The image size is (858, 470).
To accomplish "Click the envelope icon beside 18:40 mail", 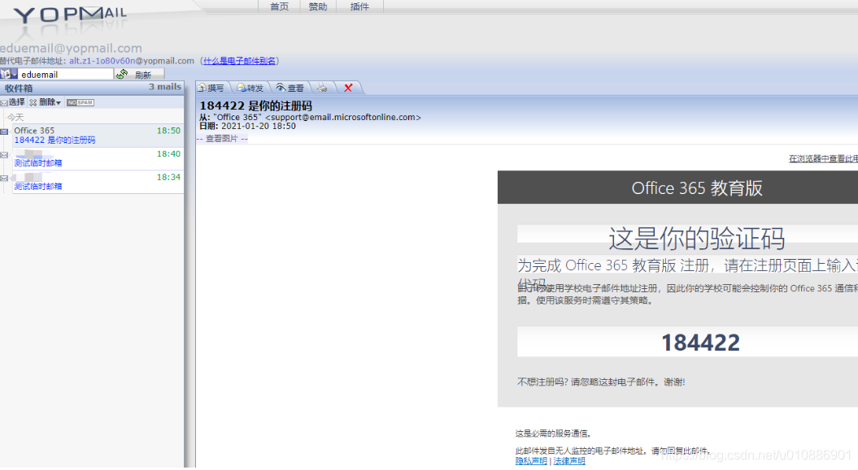I will pos(4,155).
